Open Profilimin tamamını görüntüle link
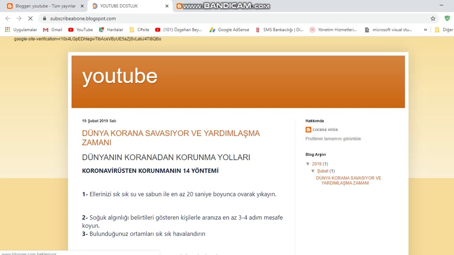This screenshot has height=255, width=454. [x=333, y=139]
